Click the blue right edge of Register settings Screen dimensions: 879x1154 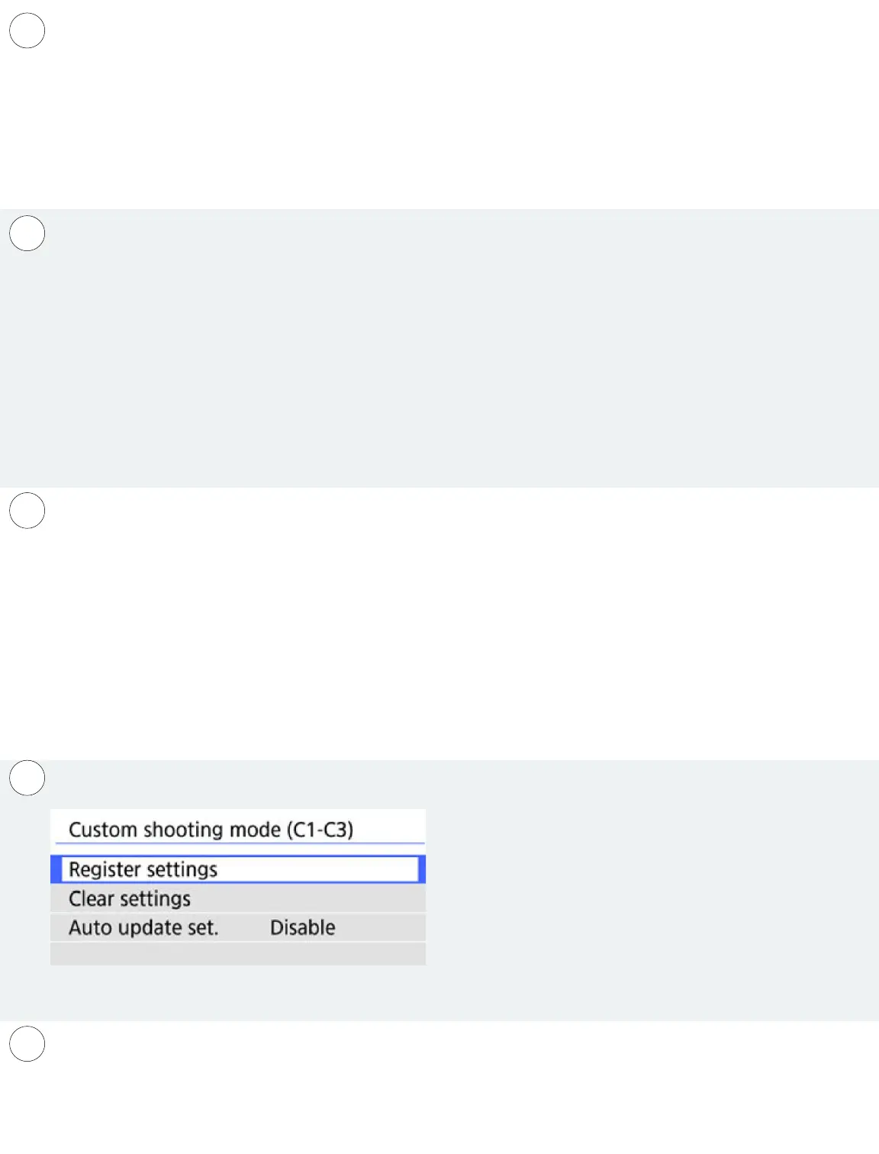point(422,869)
